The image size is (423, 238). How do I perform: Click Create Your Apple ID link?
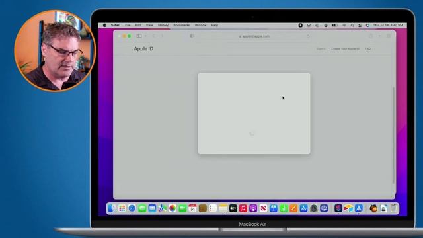pos(345,48)
